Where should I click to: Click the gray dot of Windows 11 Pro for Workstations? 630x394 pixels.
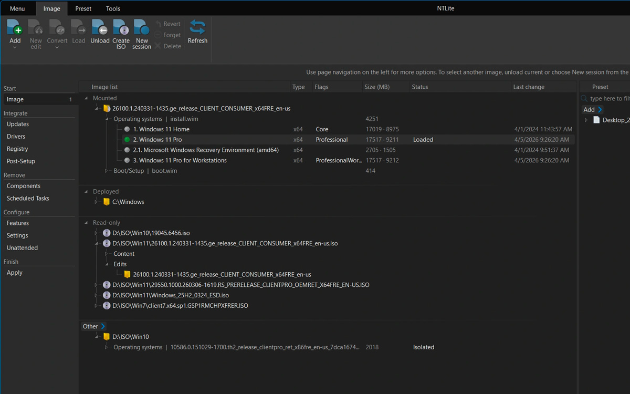click(x=127, y=160)
